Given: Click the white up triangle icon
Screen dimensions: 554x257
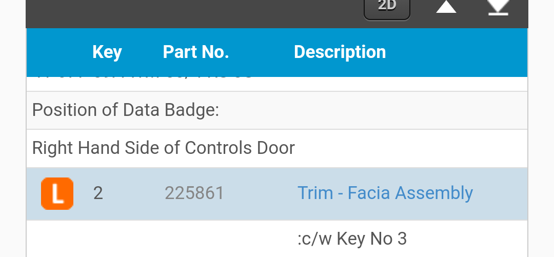Looking at the screenshot, I should [446, 7].
